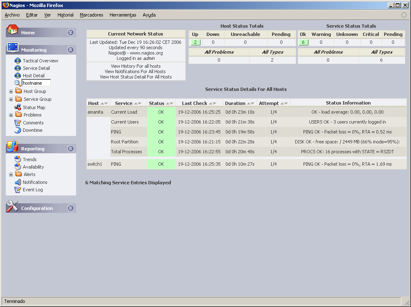Expand the Problems tree node

pyautogui.click(x=11, y=115)
